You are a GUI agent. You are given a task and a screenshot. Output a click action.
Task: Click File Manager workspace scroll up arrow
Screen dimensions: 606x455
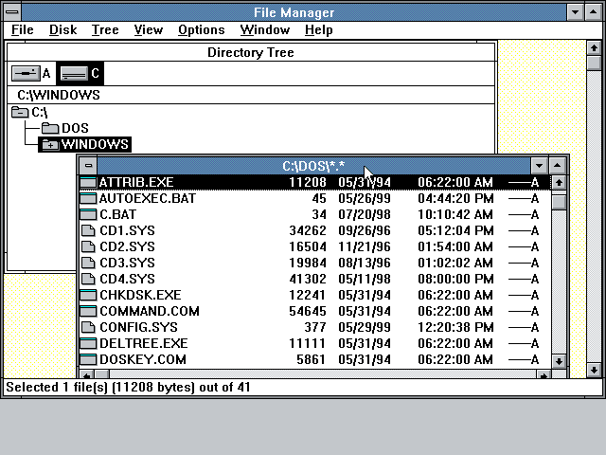[x=594, y=48]
